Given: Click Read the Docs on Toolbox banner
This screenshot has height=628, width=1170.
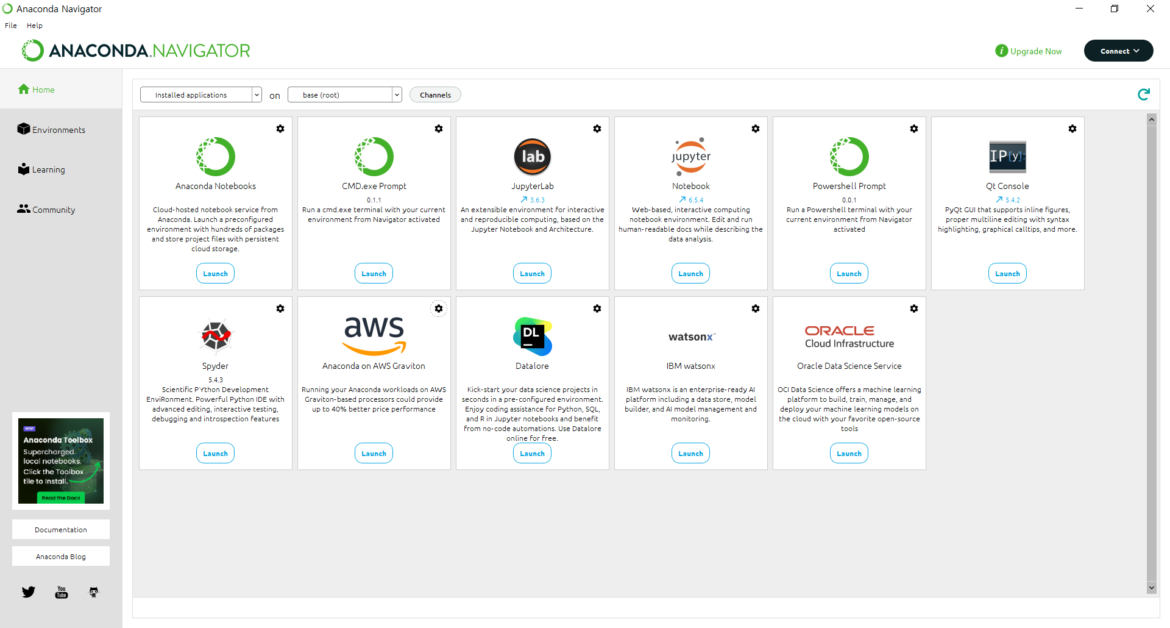Looking at the screenshot, I should pos(61,498).
